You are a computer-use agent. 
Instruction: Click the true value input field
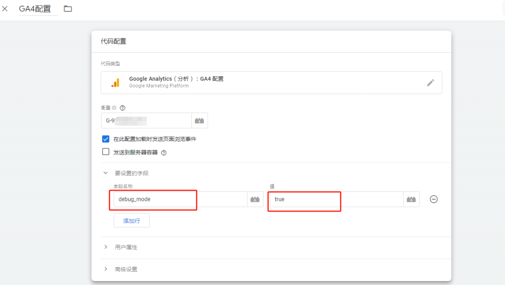click(336, 199)
